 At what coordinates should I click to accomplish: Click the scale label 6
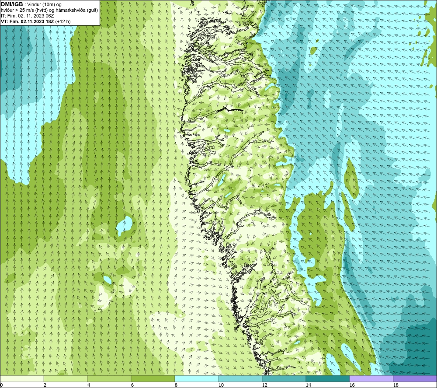132,385
